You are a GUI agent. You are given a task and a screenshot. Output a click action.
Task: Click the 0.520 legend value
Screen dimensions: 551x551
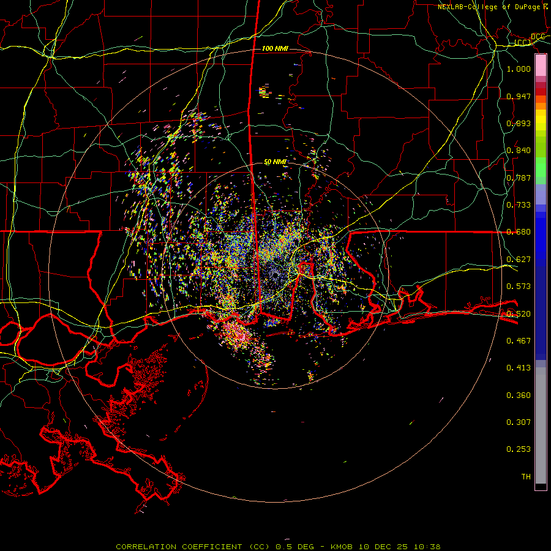pyautogui.click(x=519, y=314)
